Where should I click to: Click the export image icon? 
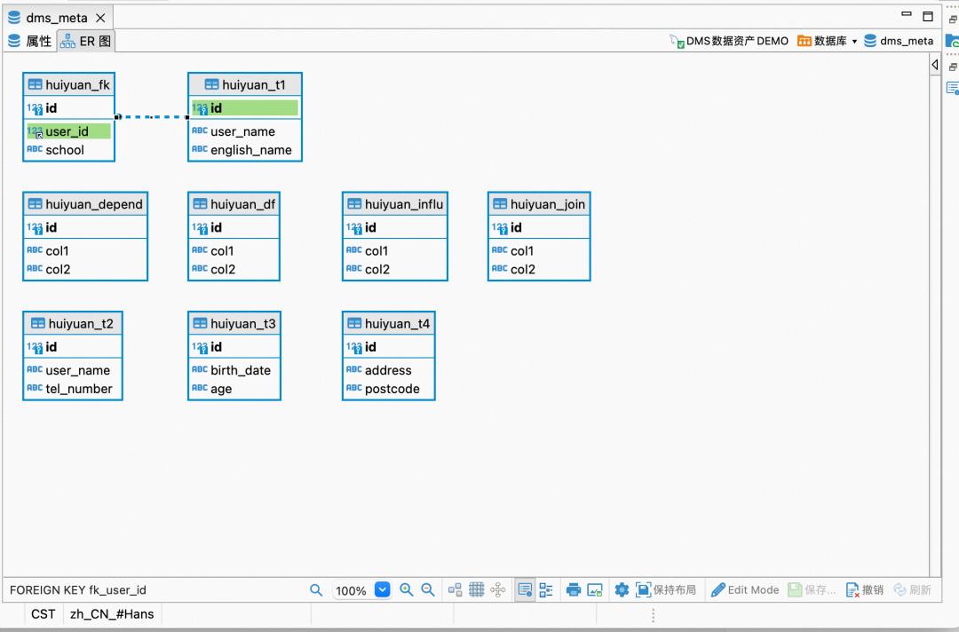coord(597,589)
